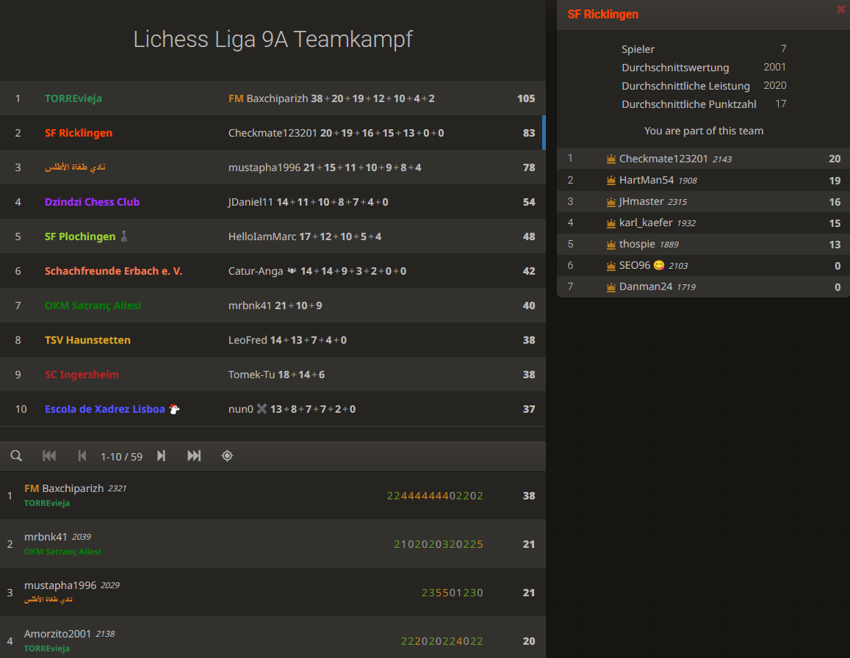The width and height of the screenshot is (850, 658).
Task: Click OKM Satranç Ailesi label under mrbnk41
Action: [62, 552]
